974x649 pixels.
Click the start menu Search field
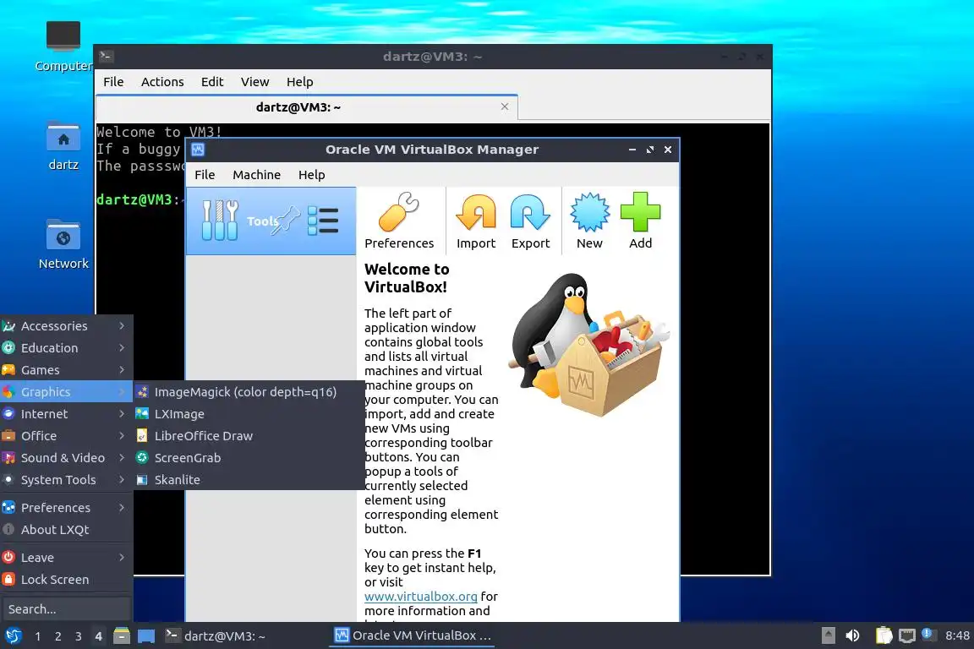pos(67,609)
